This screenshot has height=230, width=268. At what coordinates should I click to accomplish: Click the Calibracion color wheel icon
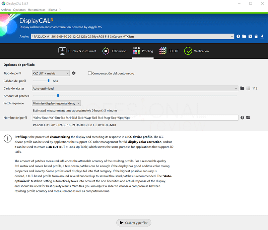[x=106, y=51]
